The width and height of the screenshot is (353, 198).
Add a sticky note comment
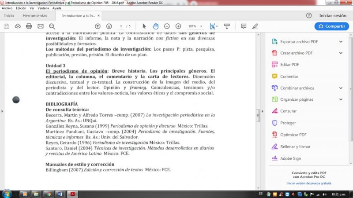pyautogui.click(x=244, y=26)
